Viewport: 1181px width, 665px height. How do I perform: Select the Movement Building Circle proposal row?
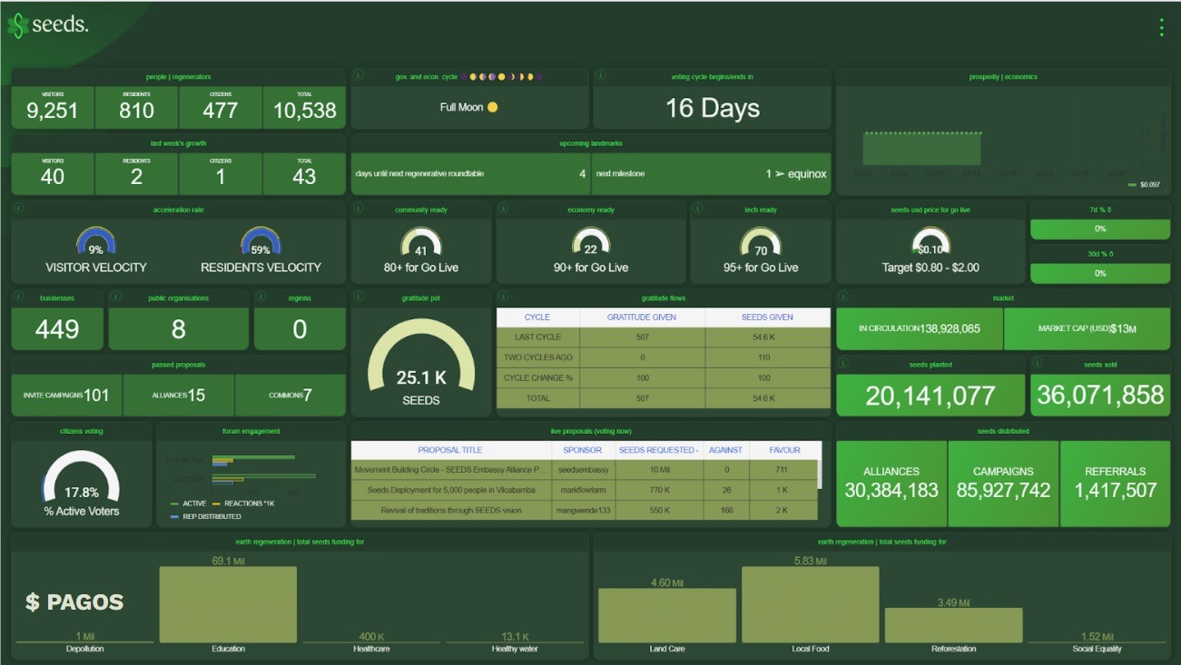coord(584,470)
